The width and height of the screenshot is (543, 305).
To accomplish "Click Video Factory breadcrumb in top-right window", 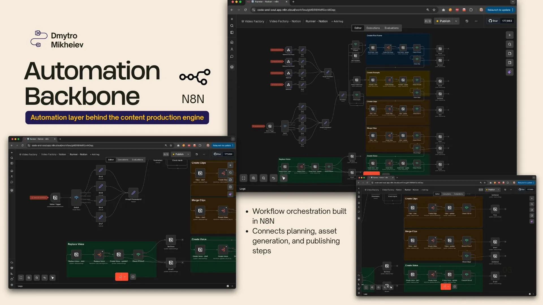I will click(253, 21).
